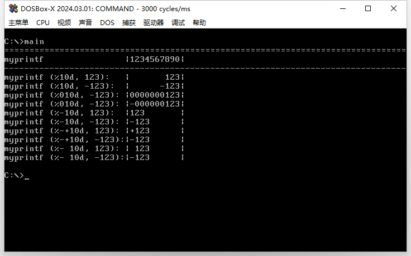Open the 主菜单 main menu
The width and height of the screenshot is (411, 256).
click(x=18, y=23)
